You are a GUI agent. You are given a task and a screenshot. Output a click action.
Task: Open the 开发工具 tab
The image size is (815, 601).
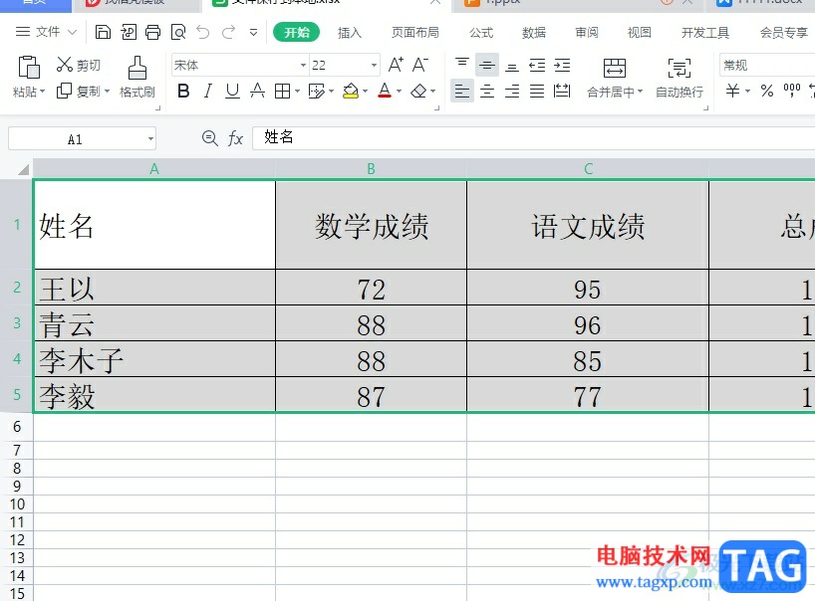[705, 32]
